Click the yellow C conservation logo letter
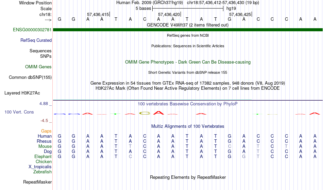Screen dimensions: 323x190 click(144, 113)
